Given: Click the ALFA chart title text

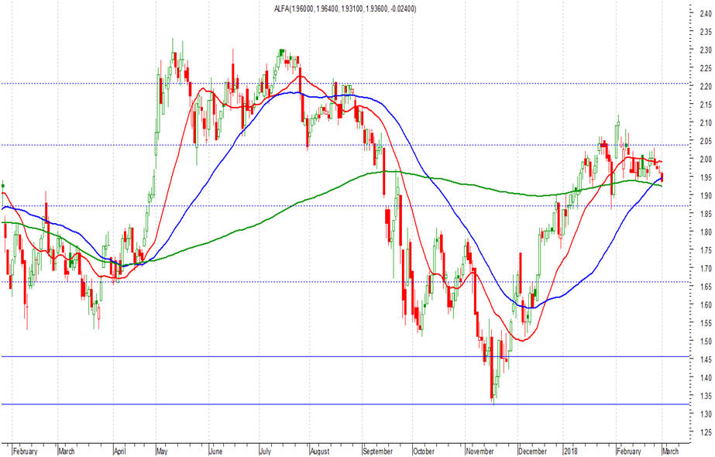Looking at the screenshot, I should coord(345,9).
